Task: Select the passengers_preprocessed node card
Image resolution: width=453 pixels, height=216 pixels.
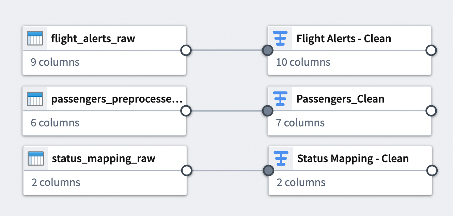Action: [105, 111]
